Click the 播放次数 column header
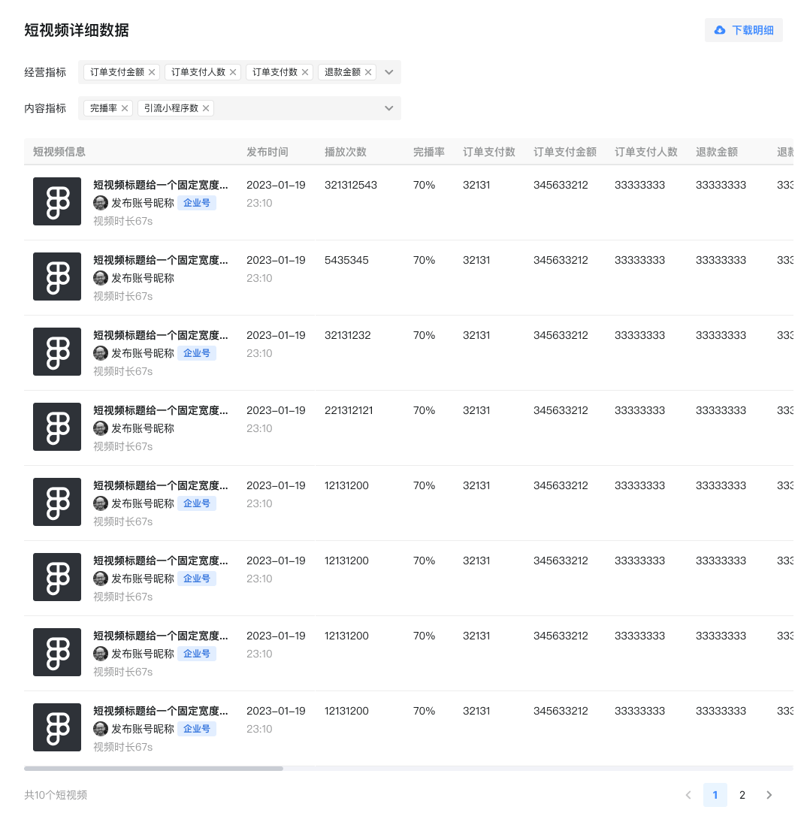The image size is (807, 825). click(345, 152)
